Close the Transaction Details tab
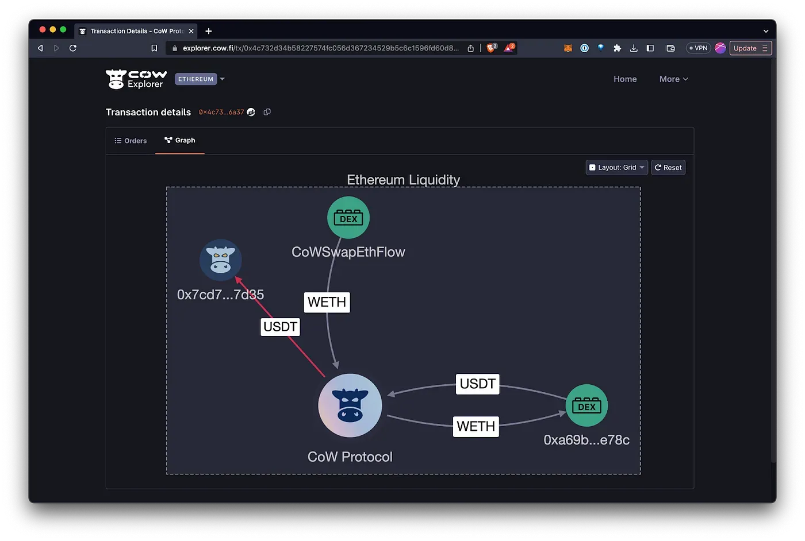The height and width of the screenshot is (541, 805). click(191, 31)
